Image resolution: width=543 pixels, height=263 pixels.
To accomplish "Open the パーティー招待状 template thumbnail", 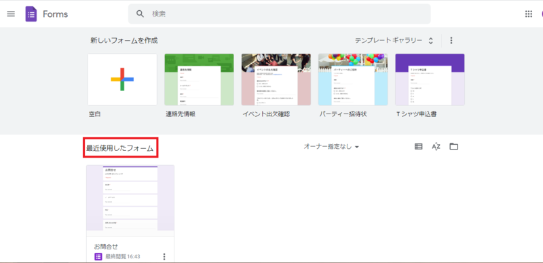I will [x=353, y=80].
